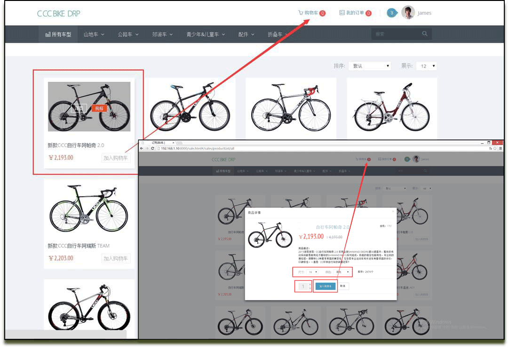Minimize the inset browser window
The width and height of the screenshot is (509, 348).
[x=482, y=143]
